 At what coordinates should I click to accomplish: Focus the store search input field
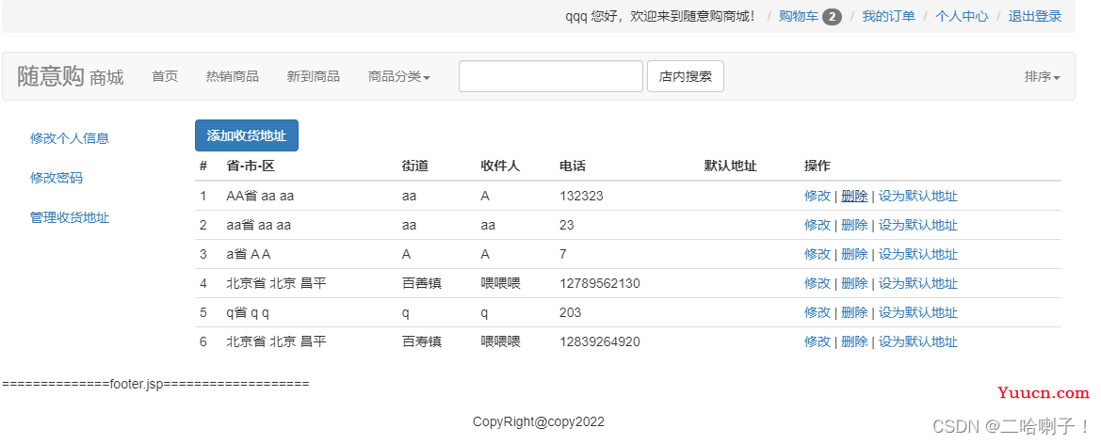pos(550,76)
